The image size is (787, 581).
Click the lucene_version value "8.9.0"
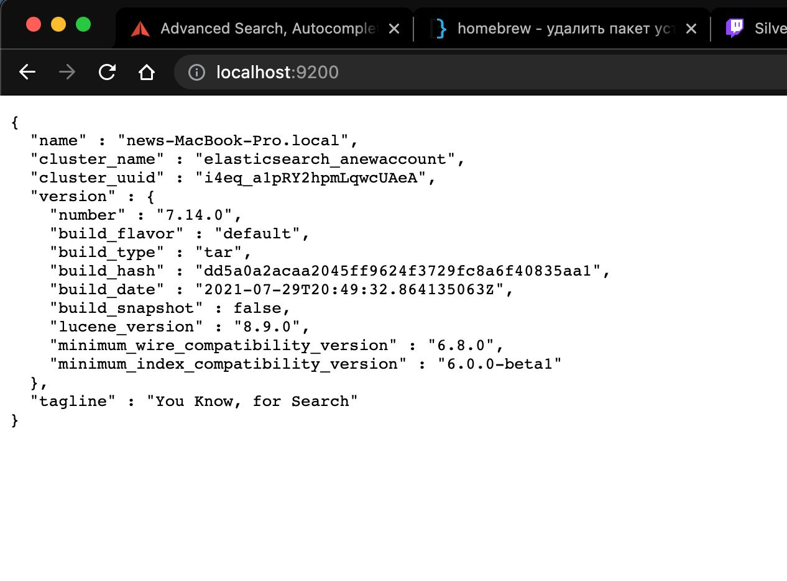coord(267,327)
